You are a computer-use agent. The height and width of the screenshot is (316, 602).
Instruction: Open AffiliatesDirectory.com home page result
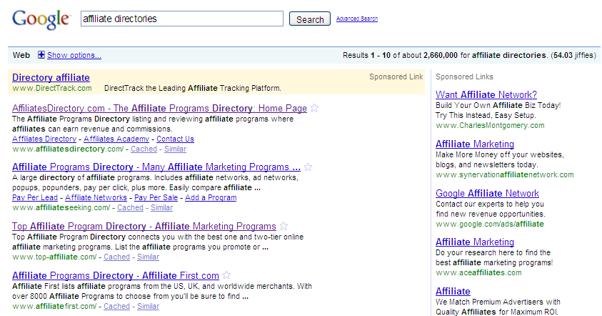click(x=159, y=109)
